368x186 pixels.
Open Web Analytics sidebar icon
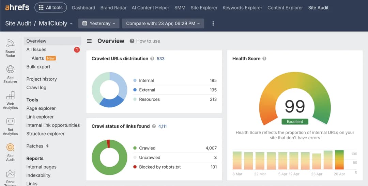coord(10,100)
